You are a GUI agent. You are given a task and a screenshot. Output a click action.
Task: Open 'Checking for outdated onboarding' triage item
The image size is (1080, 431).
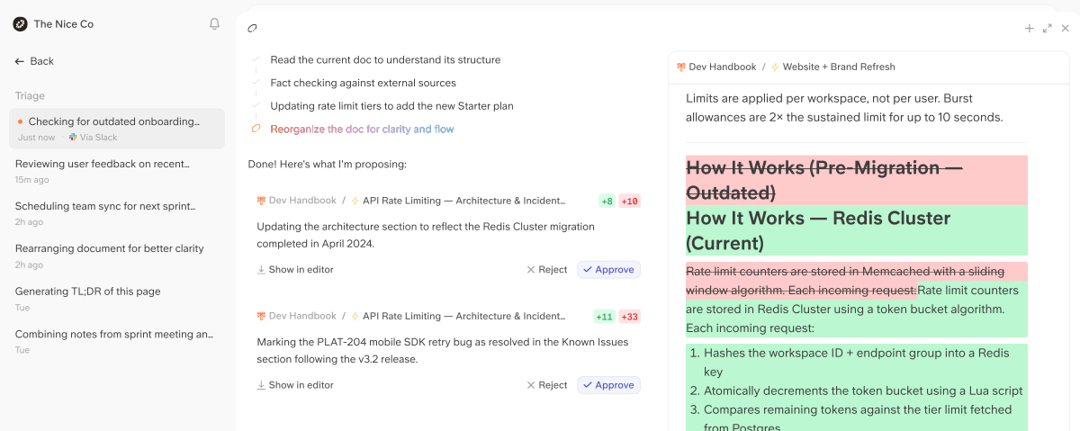tap(117, 129)
